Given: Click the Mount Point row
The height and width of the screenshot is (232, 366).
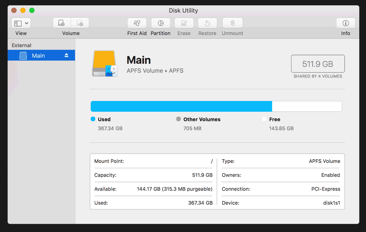Looking at the screenshot, I should [x=153, y=161].
